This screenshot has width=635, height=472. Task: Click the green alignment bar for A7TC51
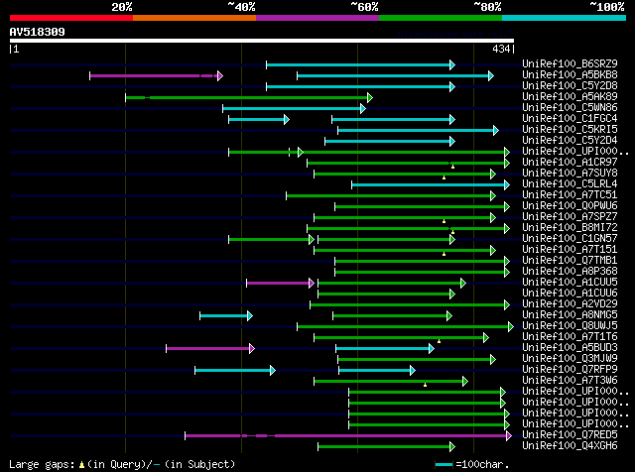(x=391, y=196)
